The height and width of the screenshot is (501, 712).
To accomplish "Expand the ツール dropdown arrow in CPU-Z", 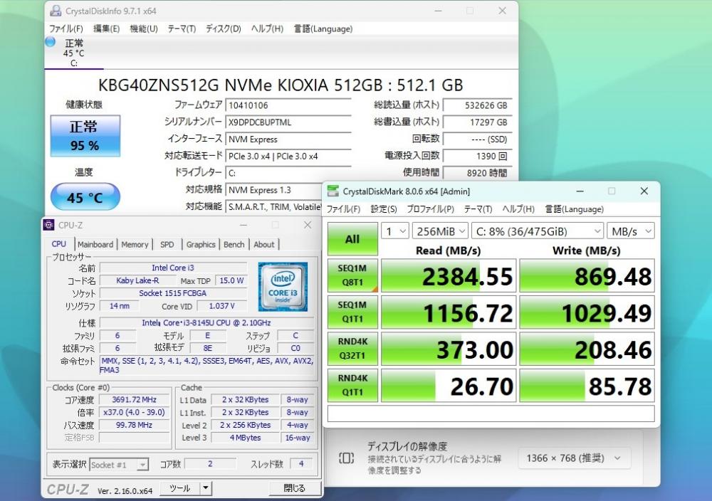I will pos(206,488).
